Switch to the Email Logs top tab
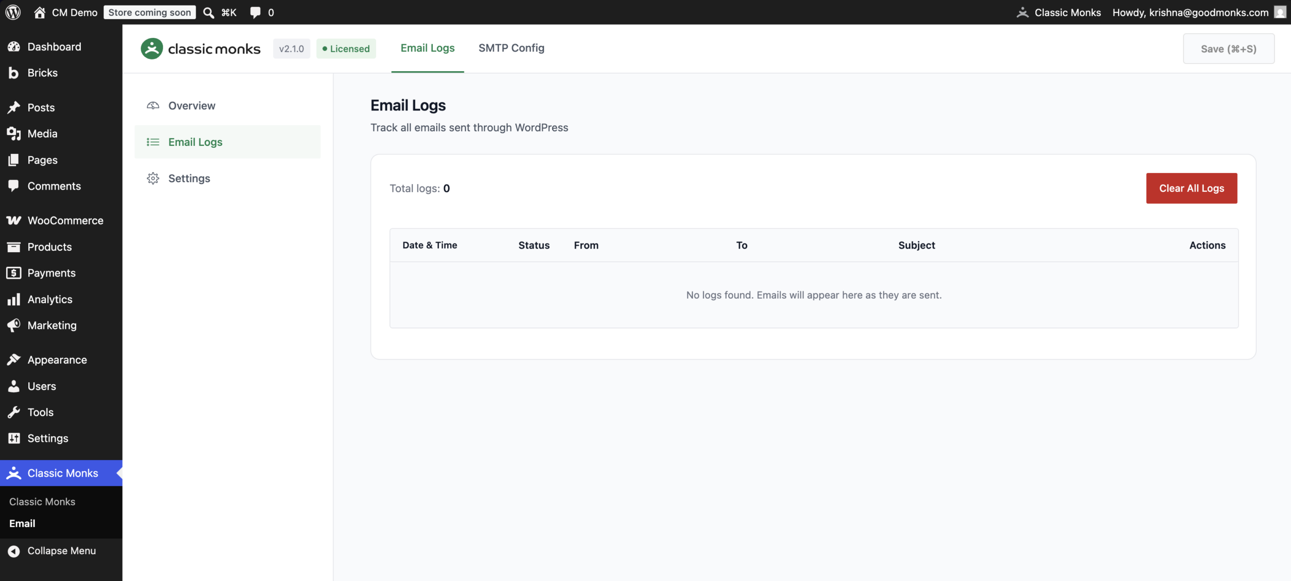 428,48
